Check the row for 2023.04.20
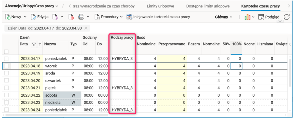Viewport: 295px width, 120px height. 6,80
